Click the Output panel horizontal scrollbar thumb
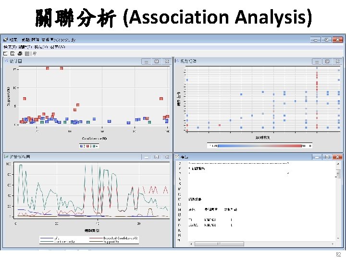 219,244
